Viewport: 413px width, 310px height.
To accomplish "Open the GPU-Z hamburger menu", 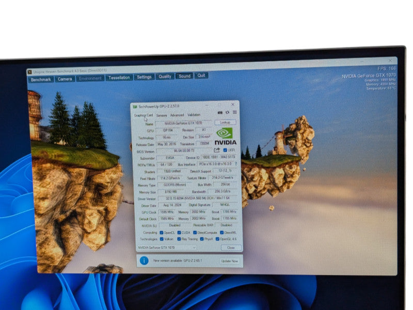I will 235,112.
